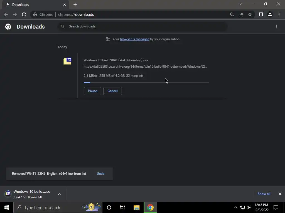
Task: Pause the Windows 10 build ISO download
Action: click(x=92, y=91)
